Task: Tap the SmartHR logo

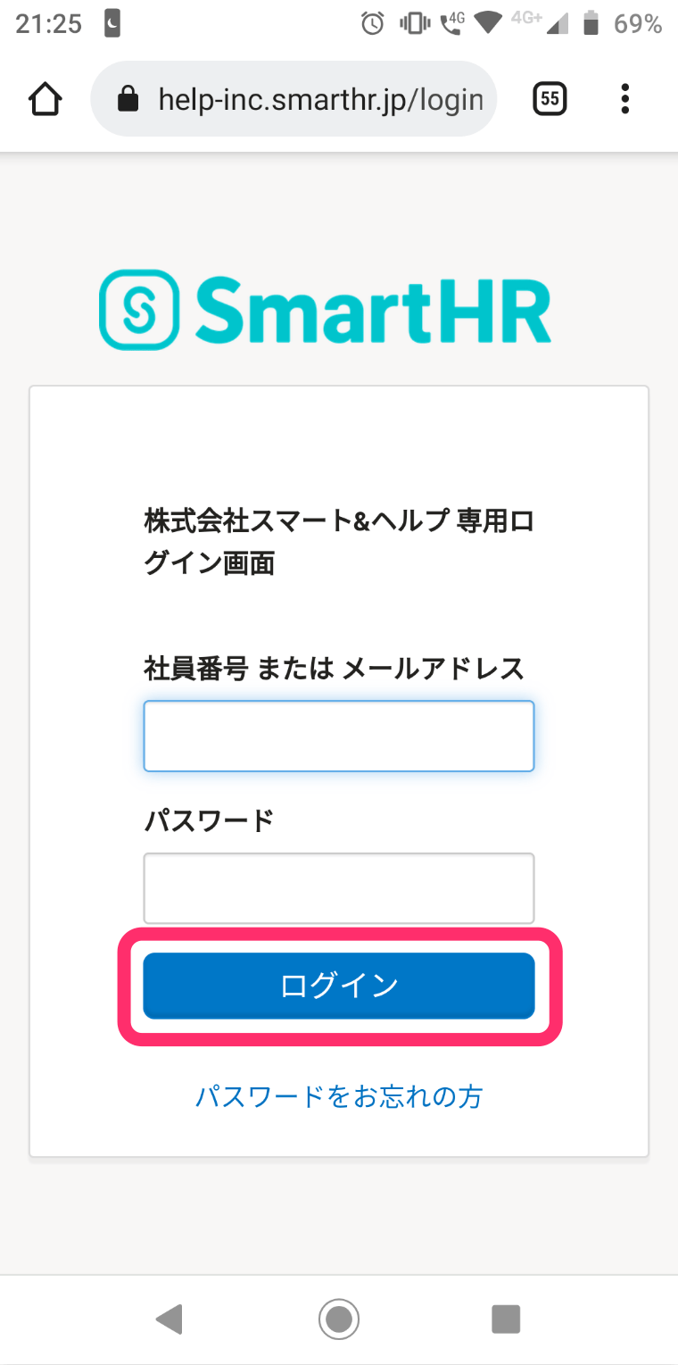Action: coord(325,309)
